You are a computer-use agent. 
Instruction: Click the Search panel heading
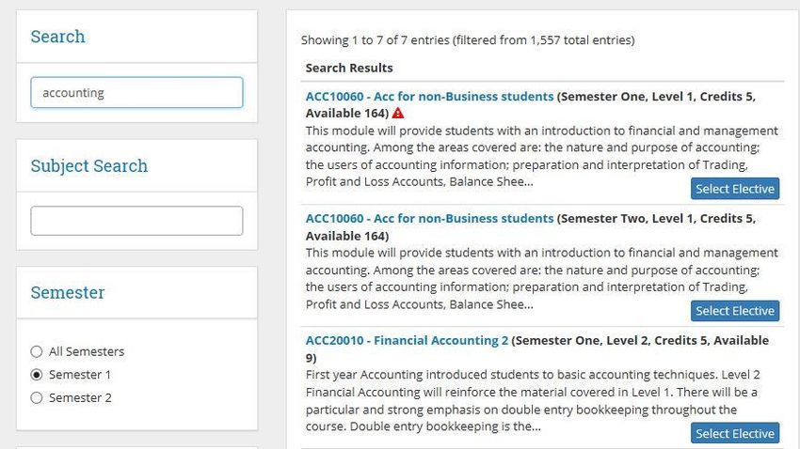click(x=57, y=37)
